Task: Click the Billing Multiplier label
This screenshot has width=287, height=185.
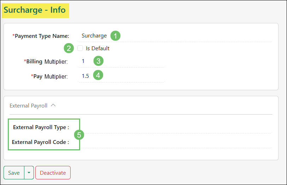Action: click(x=46, y=62)
